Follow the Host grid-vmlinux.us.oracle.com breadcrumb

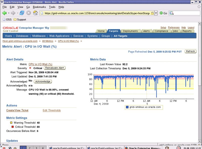point(20,41)
